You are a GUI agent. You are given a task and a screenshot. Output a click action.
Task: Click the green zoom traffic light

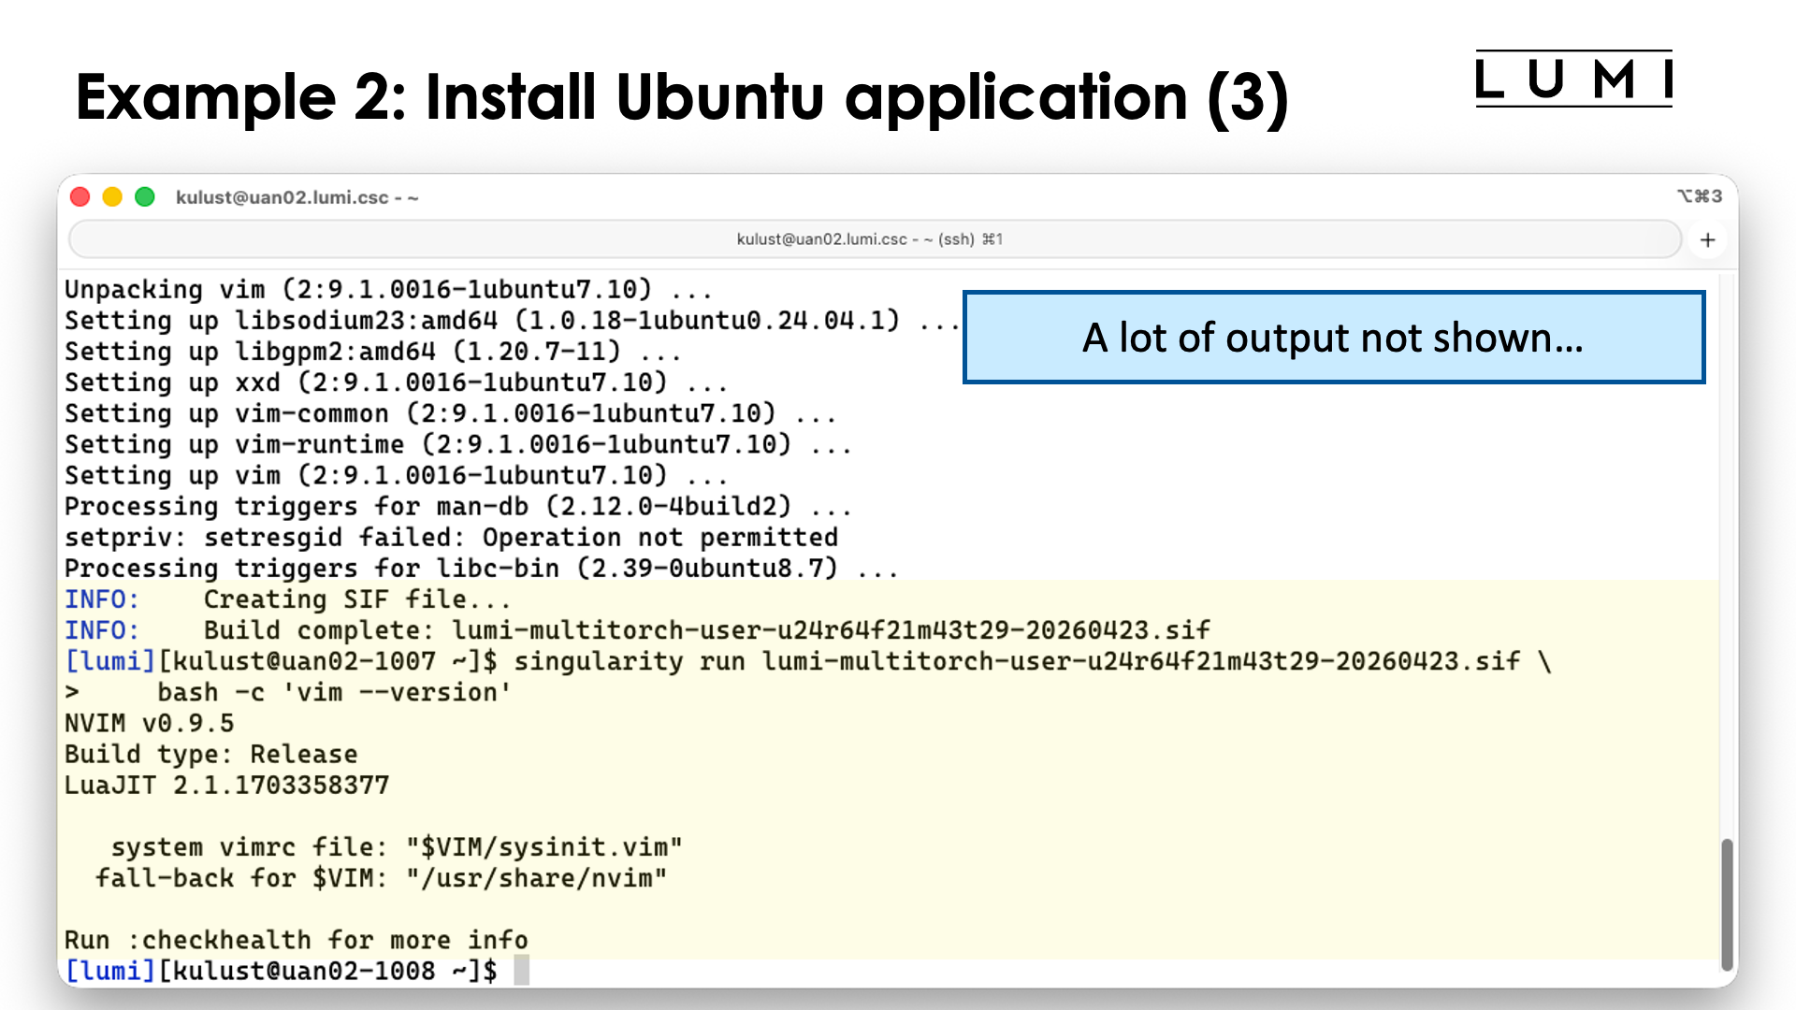tap(145, 197)
